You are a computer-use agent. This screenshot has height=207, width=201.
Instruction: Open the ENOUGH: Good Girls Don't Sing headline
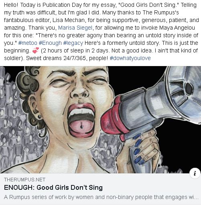click(x=53, y=187)
